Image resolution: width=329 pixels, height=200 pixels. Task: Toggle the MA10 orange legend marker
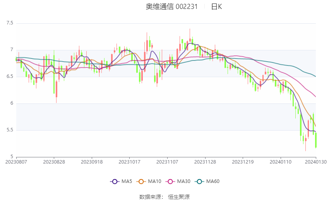pyautogui.click(x=141, y=181)
